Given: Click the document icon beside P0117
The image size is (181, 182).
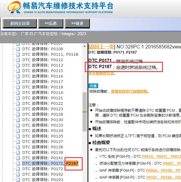Looking at the screenshot, I should point(18,82).
